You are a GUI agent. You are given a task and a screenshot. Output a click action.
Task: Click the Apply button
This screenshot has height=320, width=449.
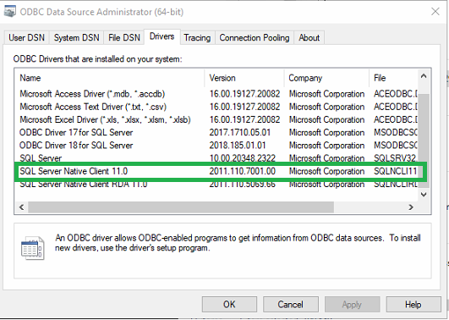[x=352, y=304]
